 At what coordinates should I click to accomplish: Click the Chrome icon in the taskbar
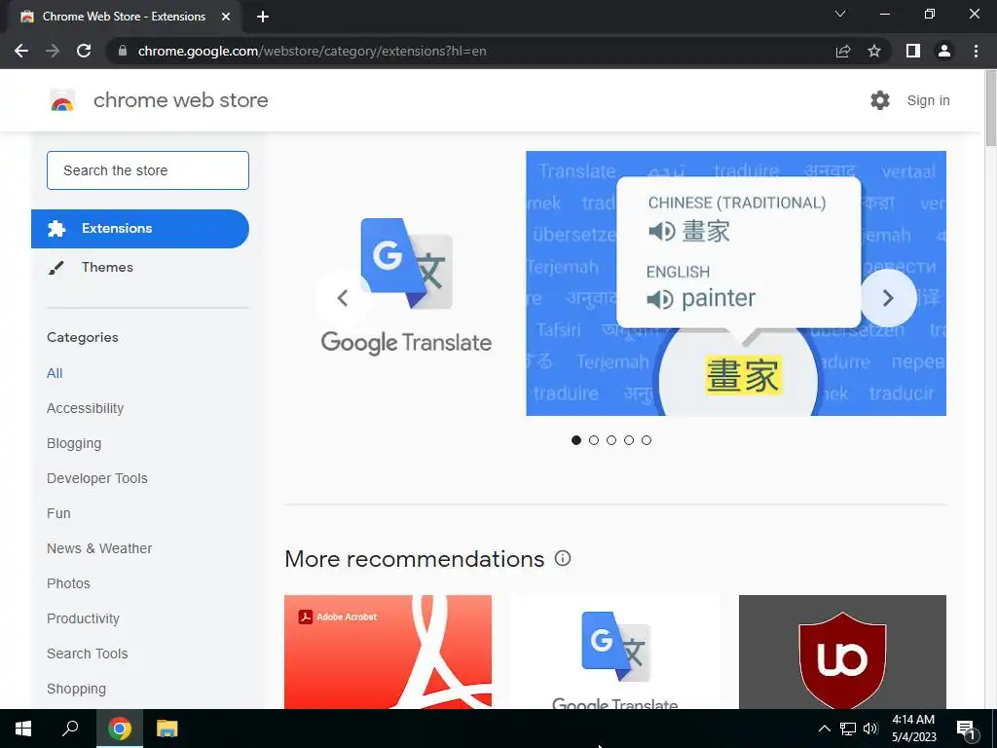point(120,729)
